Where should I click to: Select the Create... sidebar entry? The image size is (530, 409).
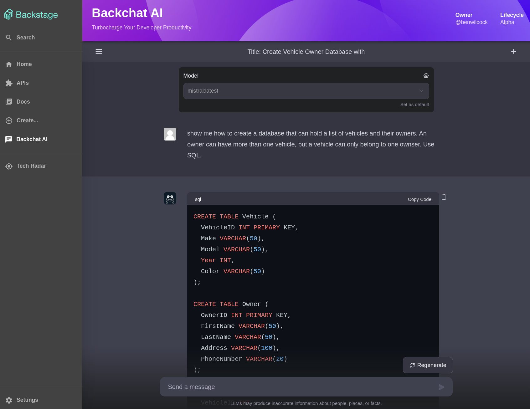coord(41,120)
